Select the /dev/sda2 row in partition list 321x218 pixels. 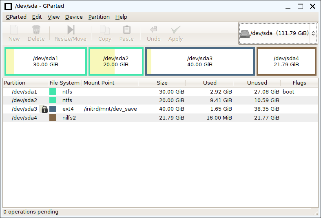161,100
